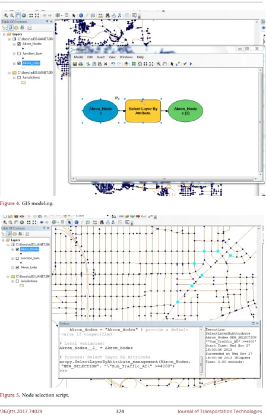Viewport: 266px width, 415px height.
Task: Select highlighted Akron_Nodes layer name in Figure 5
Action: coord(30,249)
